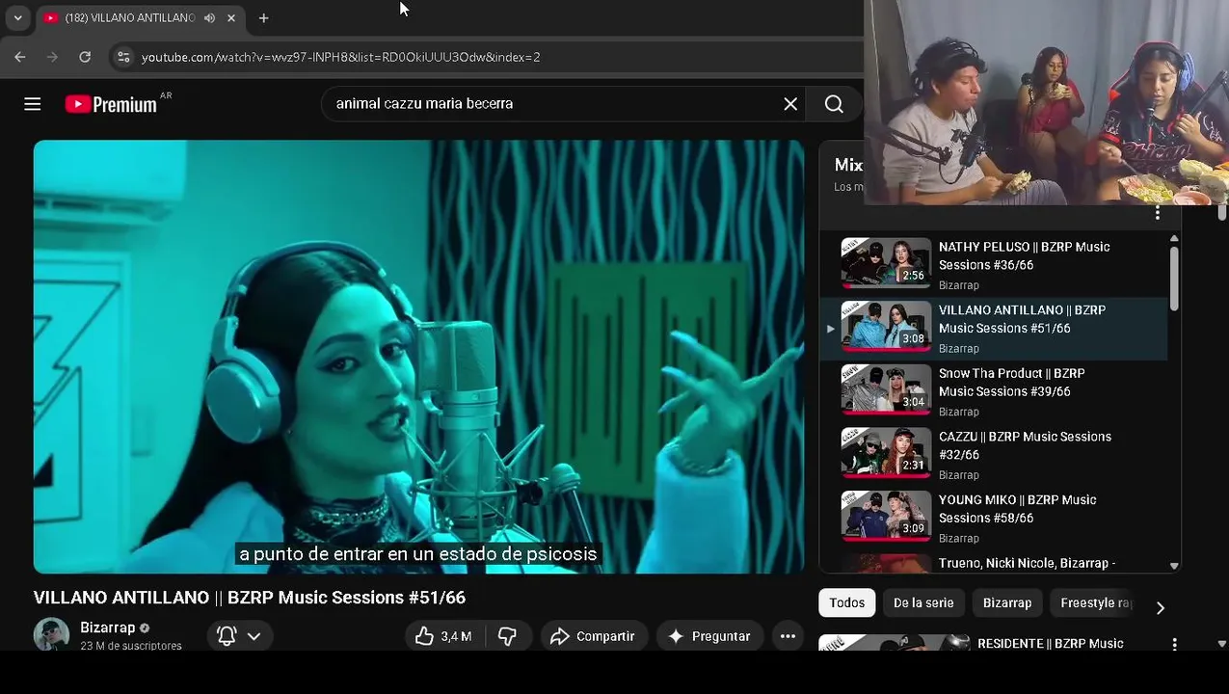Click the video caption subtitle text

418,554
